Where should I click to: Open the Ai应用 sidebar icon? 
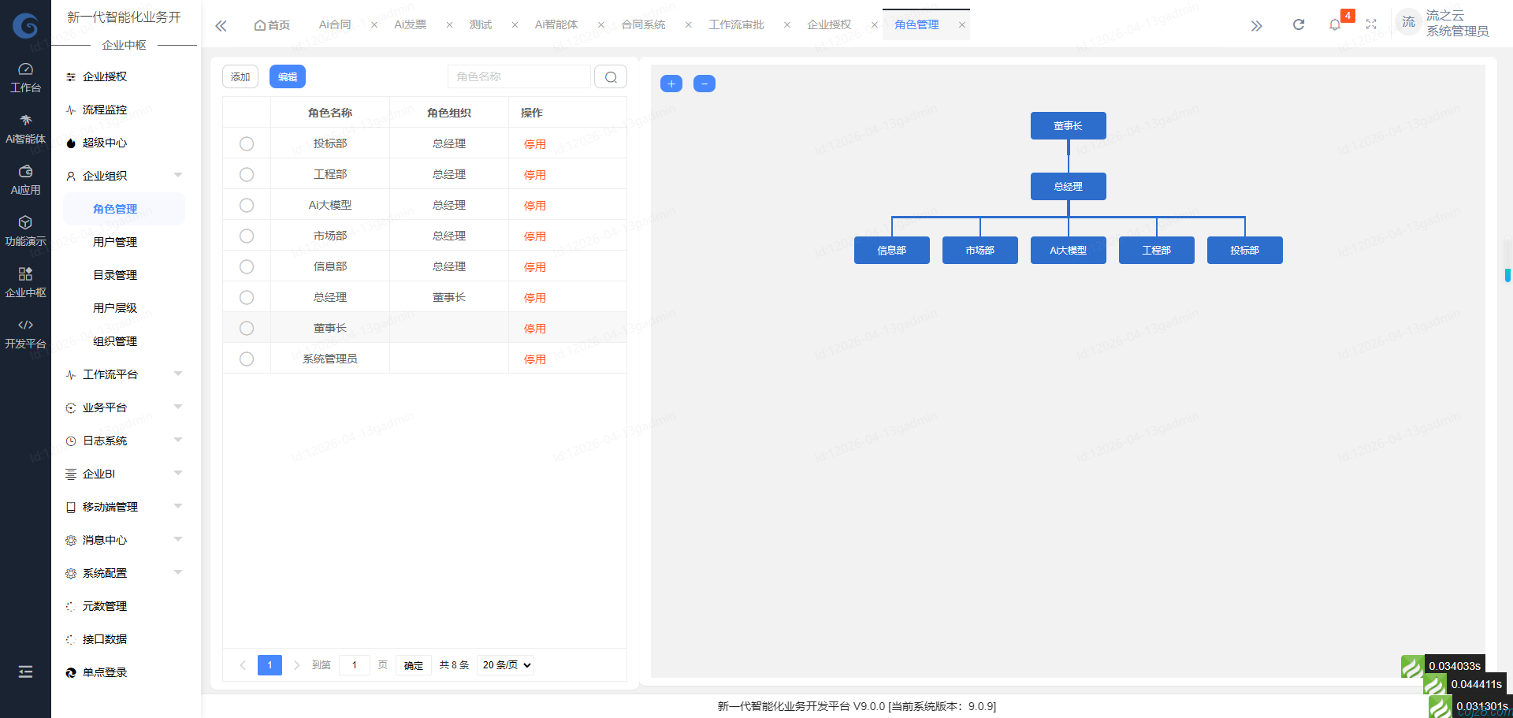pyautogui.click(x=25, y=177)
